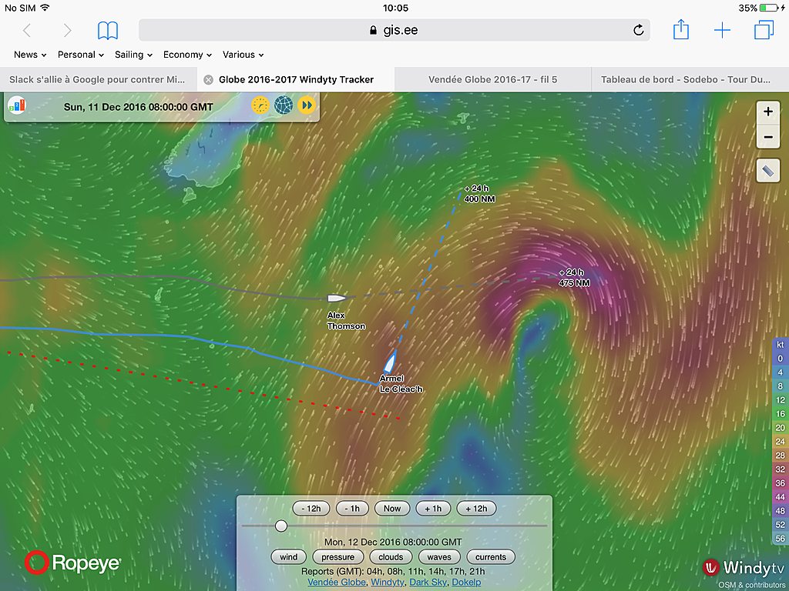Zoom in on the map
Viewport: 789px width, 591px height.
[768, 112]
